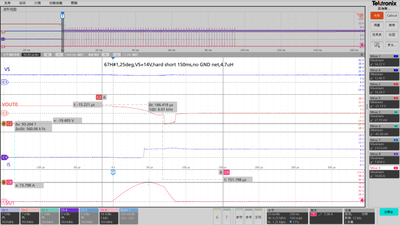Click the vertical zoom minus button
Screen dimensions: 400x225
click(117, 54)
